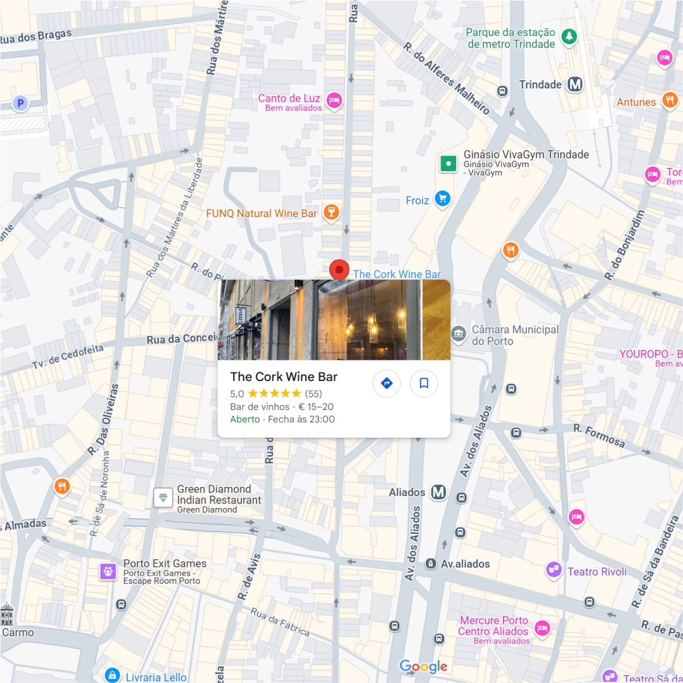Click the 'Aberto' open status text
This screenshot has height=683, width=683.
click(245, 420)
